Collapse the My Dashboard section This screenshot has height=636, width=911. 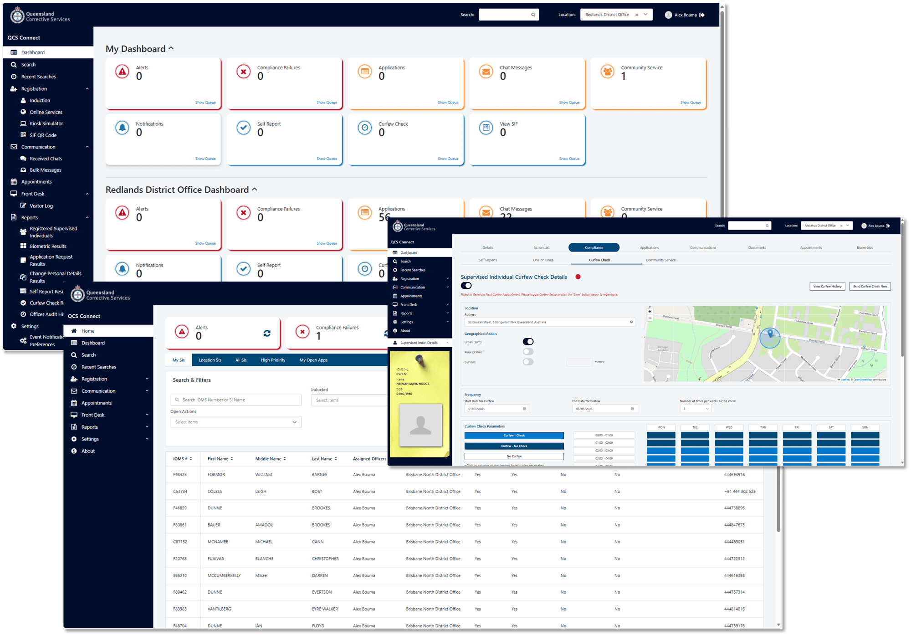171,48
